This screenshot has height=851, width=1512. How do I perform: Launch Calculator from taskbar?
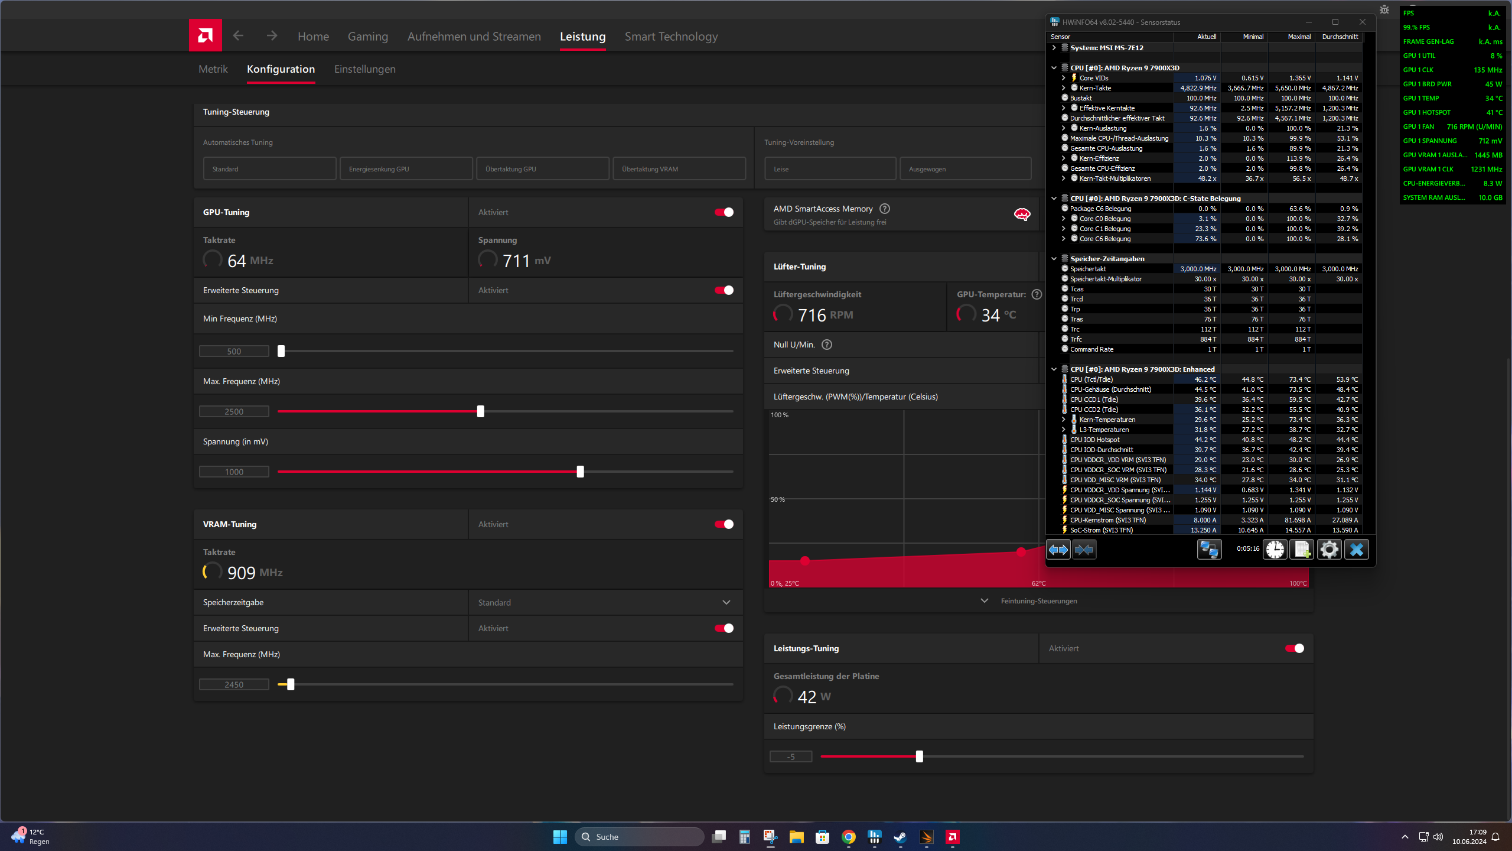point(745,837)
